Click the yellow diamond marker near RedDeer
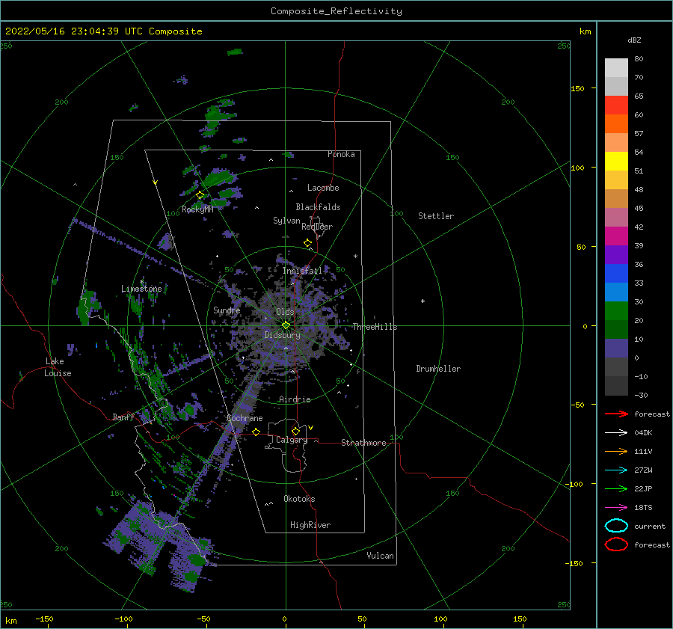The height and width of the screenshot is (629, 673). pyautogui.click(x=308, y=243)
